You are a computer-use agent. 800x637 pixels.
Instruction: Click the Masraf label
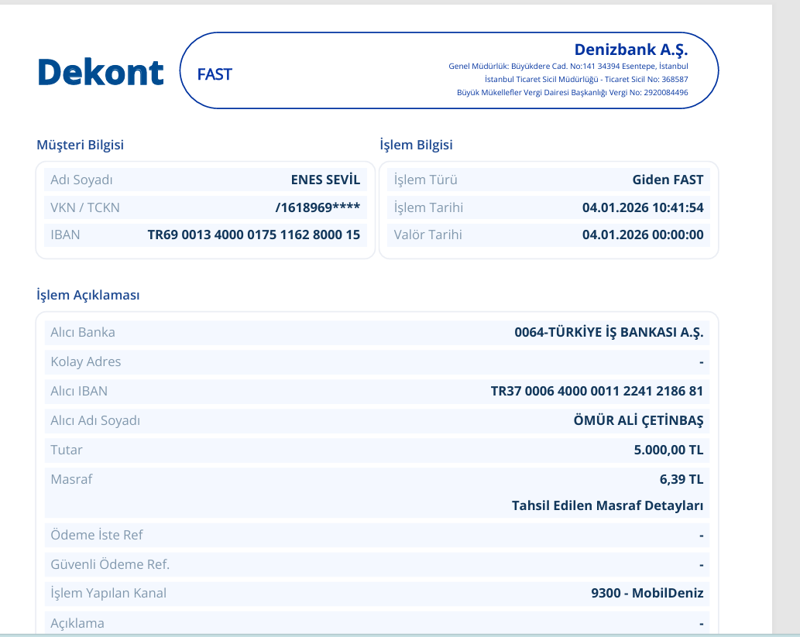[71, 479]
